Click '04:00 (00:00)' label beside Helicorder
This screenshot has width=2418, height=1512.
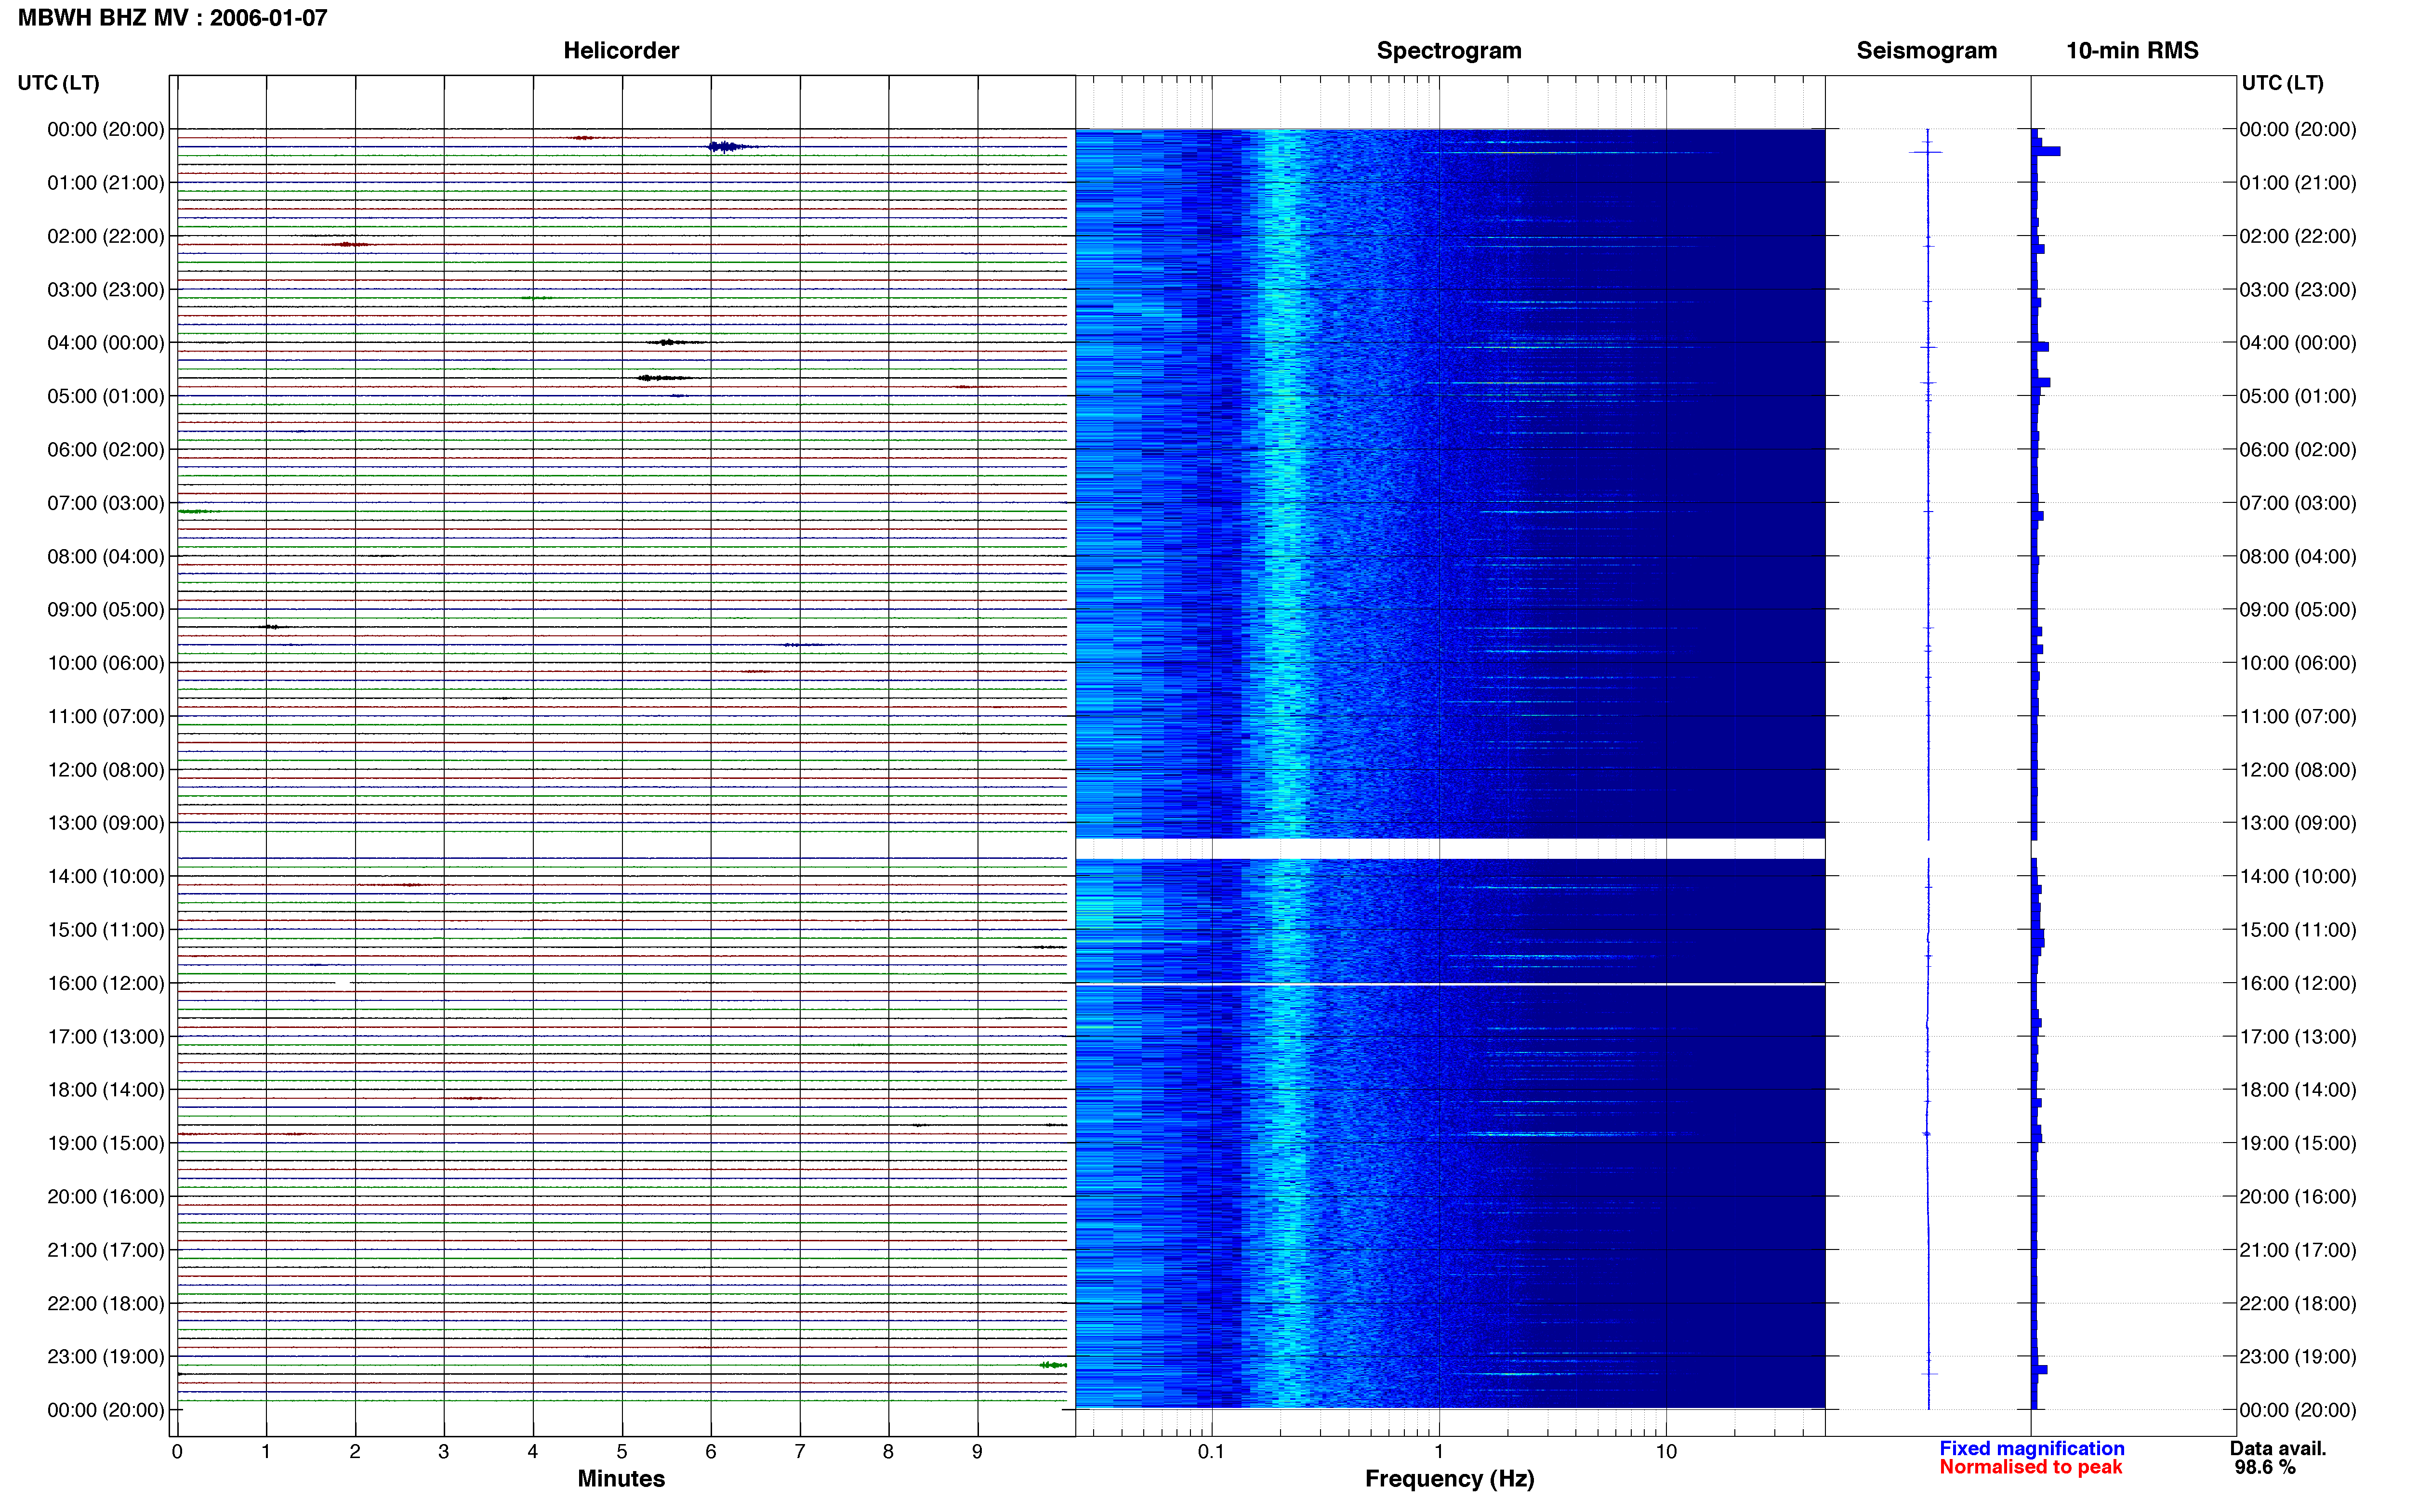tap(105, 343)
